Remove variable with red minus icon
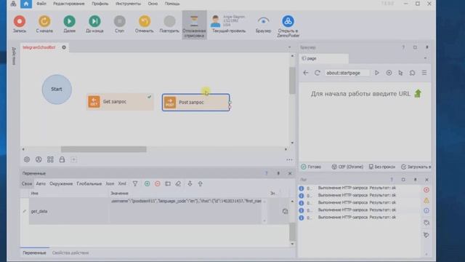Screen dimensions: 465x262 (158, 184)
